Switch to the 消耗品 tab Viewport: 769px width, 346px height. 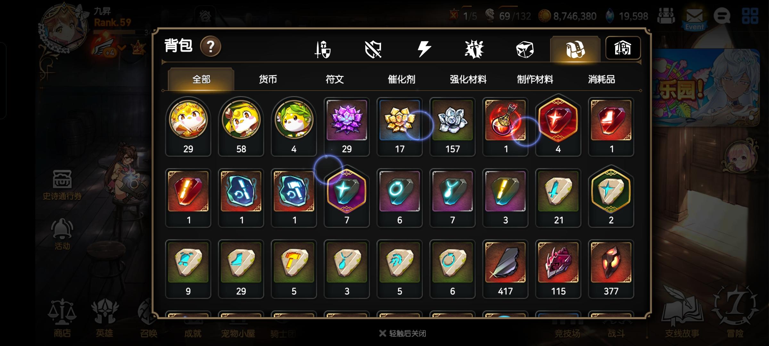pyautogui.click(x=601, y=79)
